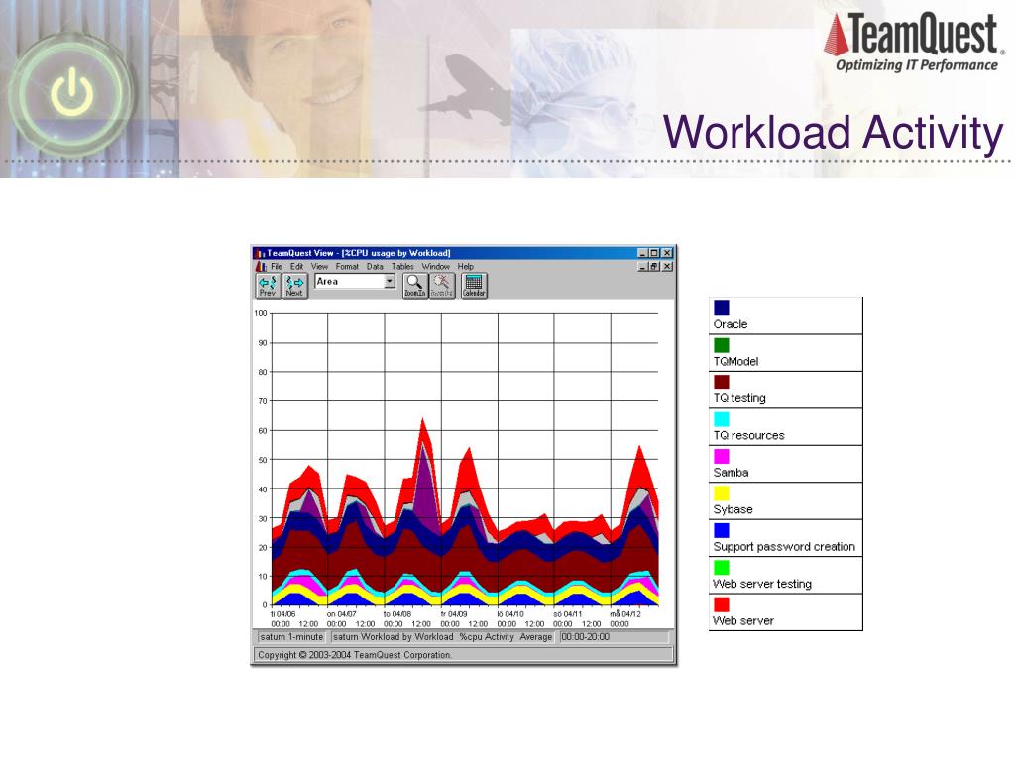The height and width of the screenshot is (761, 1015).
Task: Click the Samba magenta legend swatch
Action: pyautogui.click(x=722, y=456)
